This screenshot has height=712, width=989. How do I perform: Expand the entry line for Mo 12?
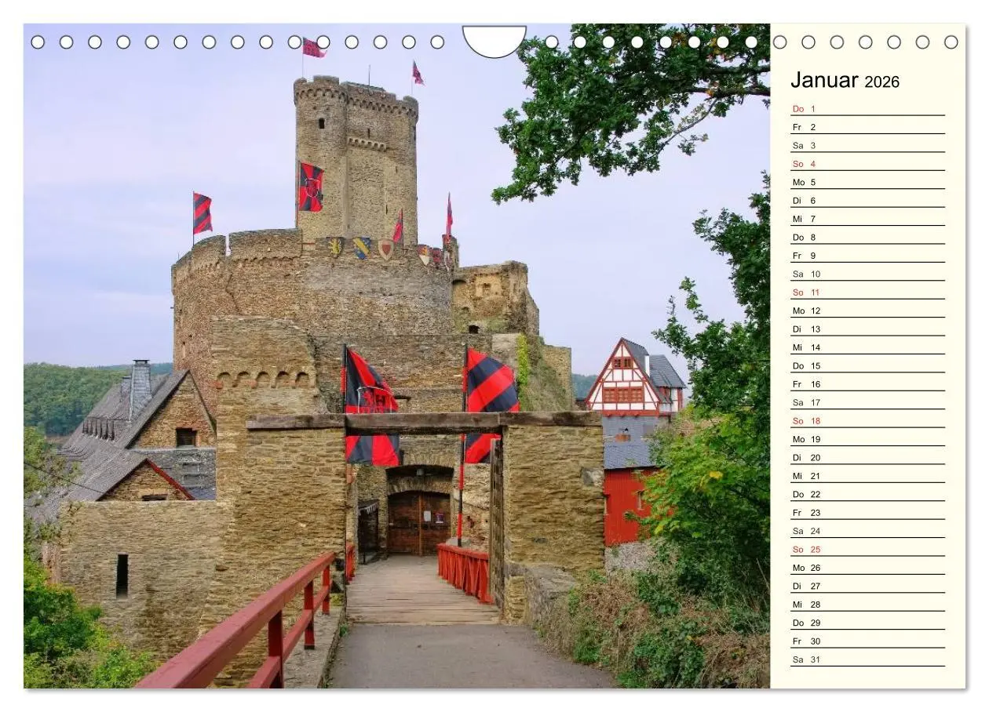point(863,311)
